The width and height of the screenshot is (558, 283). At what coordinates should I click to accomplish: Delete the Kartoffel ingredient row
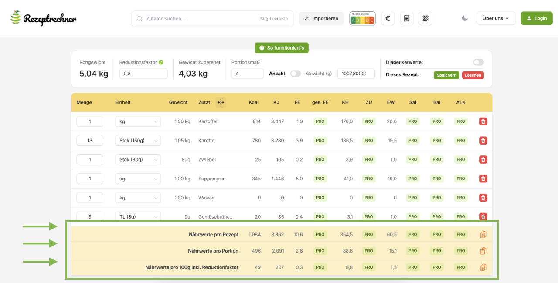483,121
